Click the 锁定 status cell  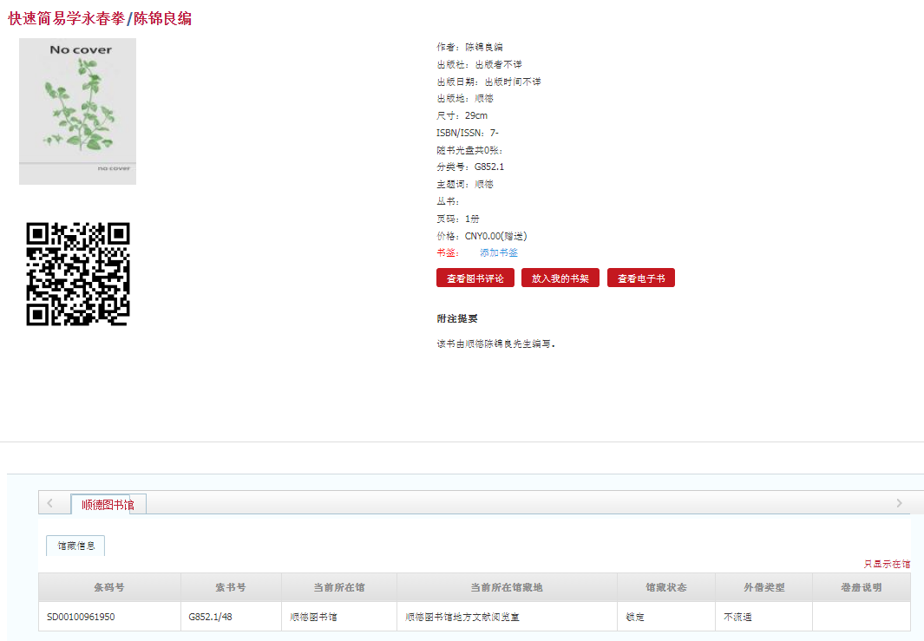point(666,617)
